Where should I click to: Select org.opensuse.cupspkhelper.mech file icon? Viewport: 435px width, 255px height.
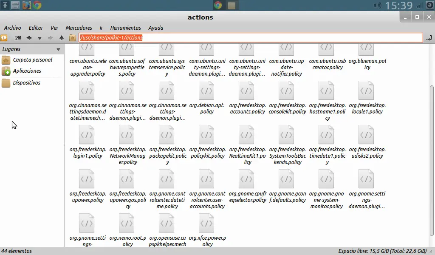[x=167, y=223]
